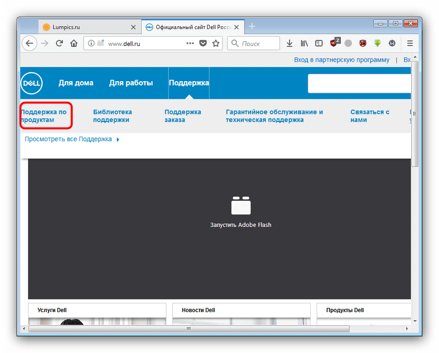Open 'Поддержка по продуктам' link
The height and width of the screenshot is (353, 439).
coord(44,116)
